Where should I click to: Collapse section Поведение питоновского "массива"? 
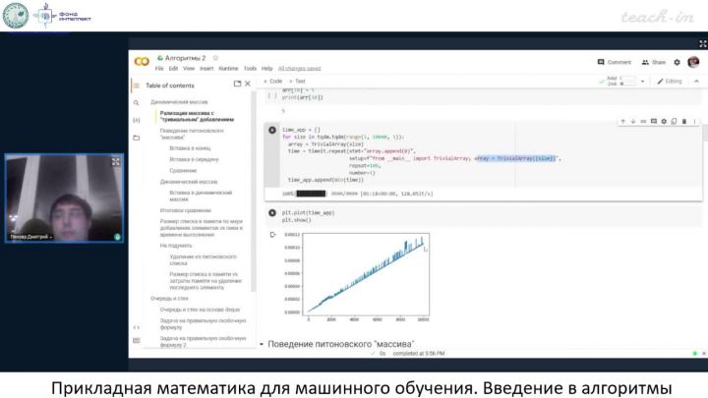tap(262, 345)
